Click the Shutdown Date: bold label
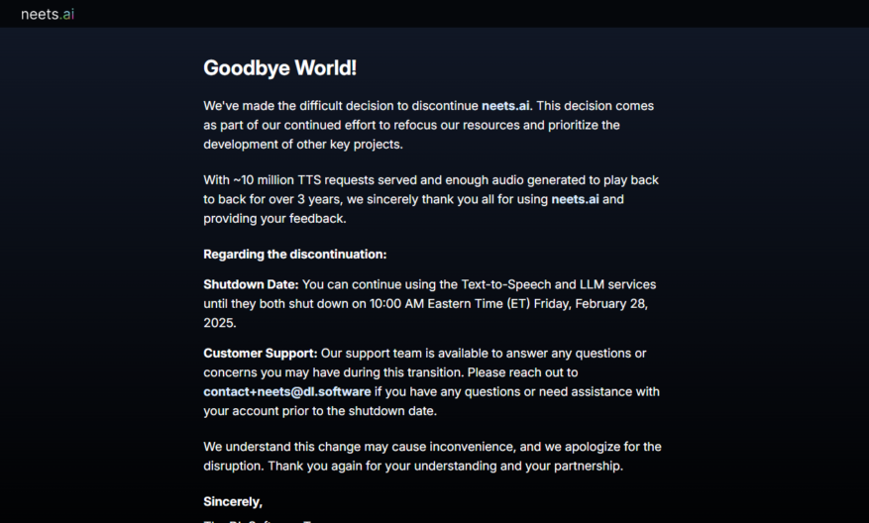869x523 pixels. tap(251, 284)
